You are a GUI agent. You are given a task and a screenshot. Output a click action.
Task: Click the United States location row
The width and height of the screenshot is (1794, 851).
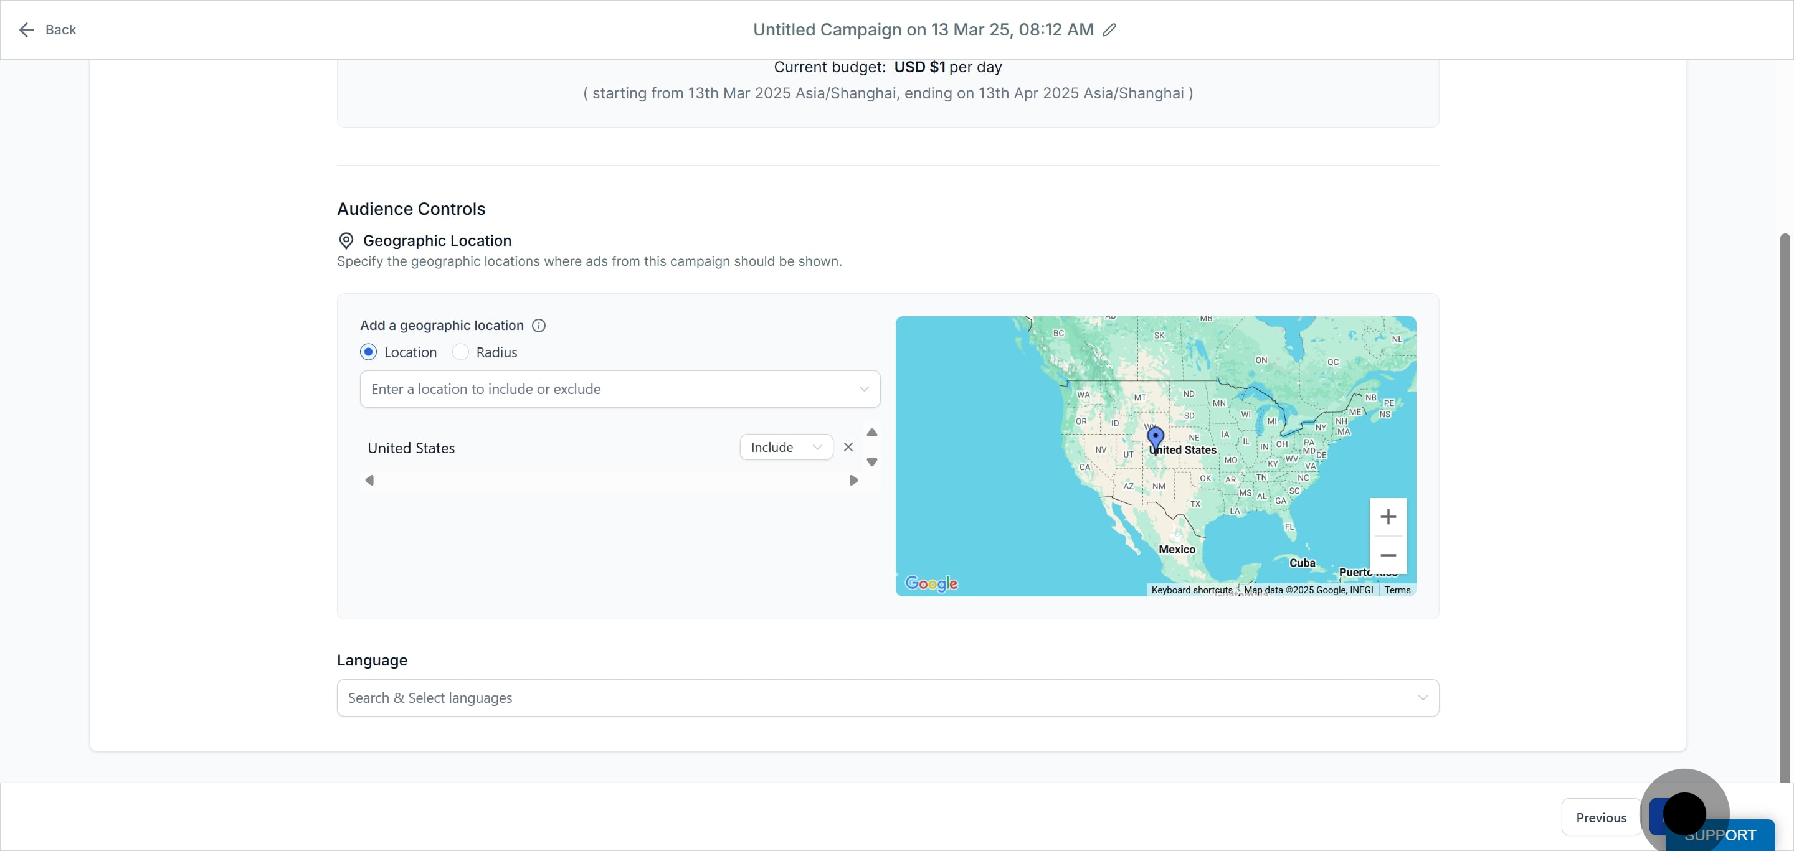[613, 448]
